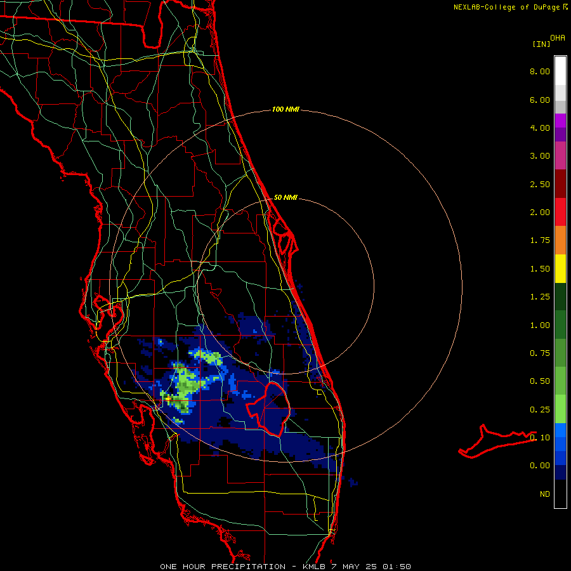Click the 50 NMI range ring label
The image size is (571, 571).
coord(285,197)
